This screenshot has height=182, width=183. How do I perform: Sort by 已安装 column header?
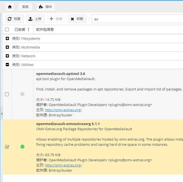click(20, 29)
